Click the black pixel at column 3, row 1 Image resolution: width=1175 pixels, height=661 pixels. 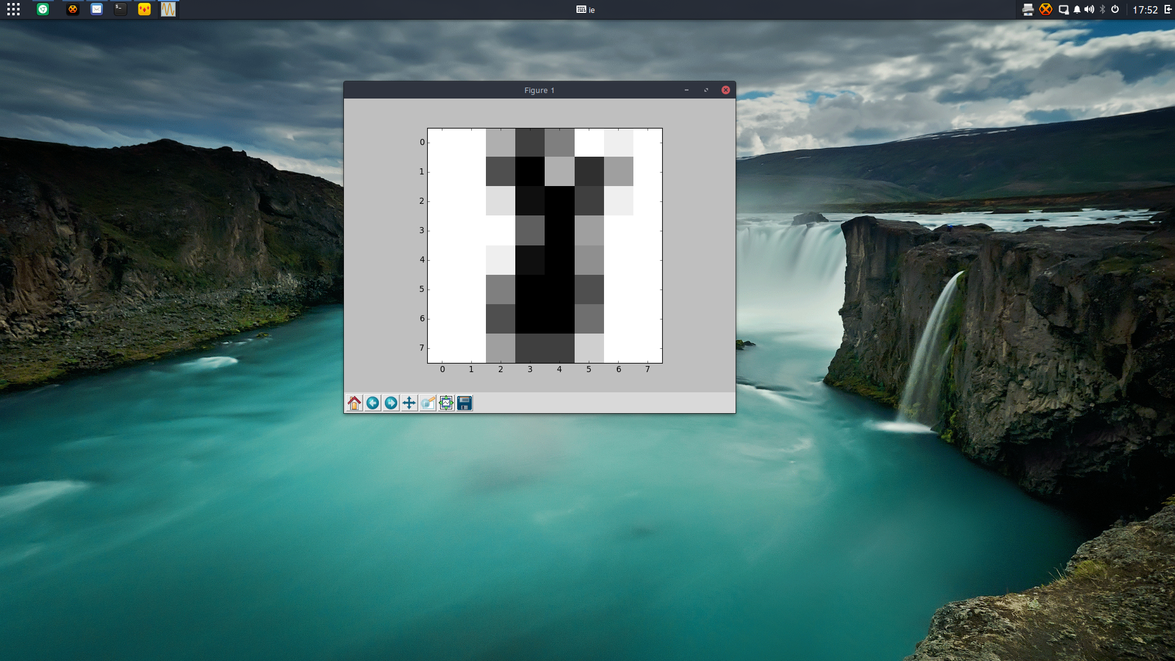click(530, 171)
